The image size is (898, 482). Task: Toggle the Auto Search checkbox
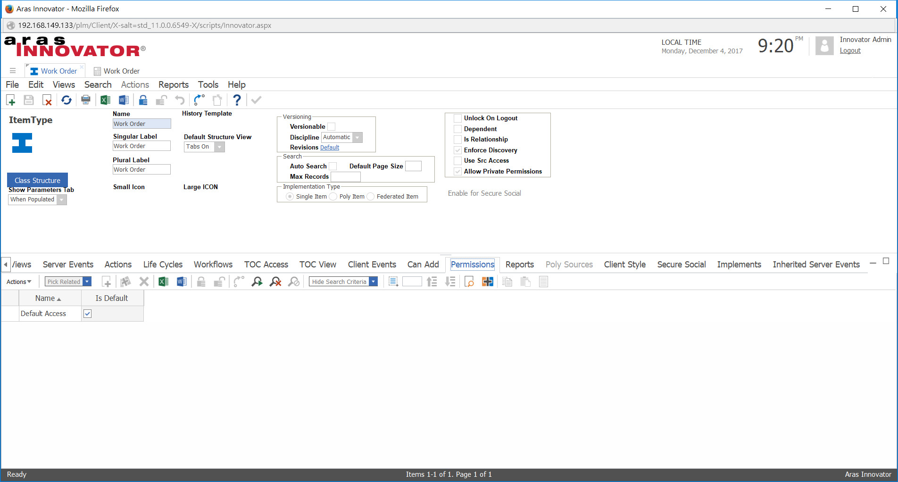333,166
